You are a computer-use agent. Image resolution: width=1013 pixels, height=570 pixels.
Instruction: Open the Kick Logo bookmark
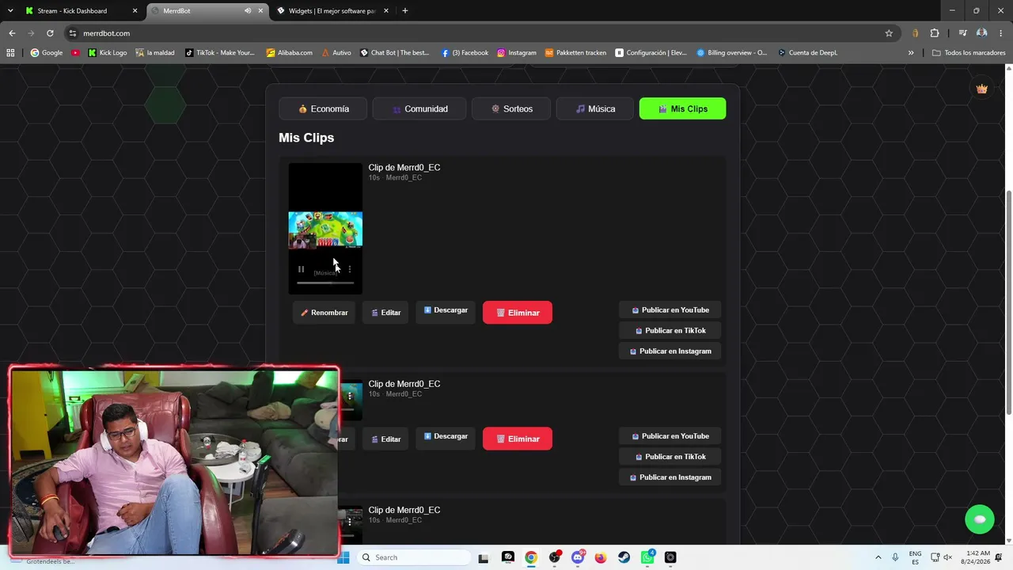click(108, 53)
